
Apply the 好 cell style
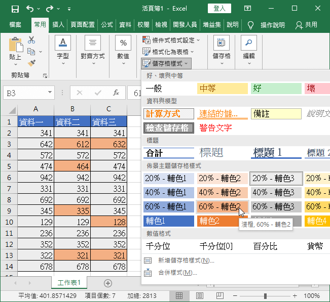click(276, 89)
